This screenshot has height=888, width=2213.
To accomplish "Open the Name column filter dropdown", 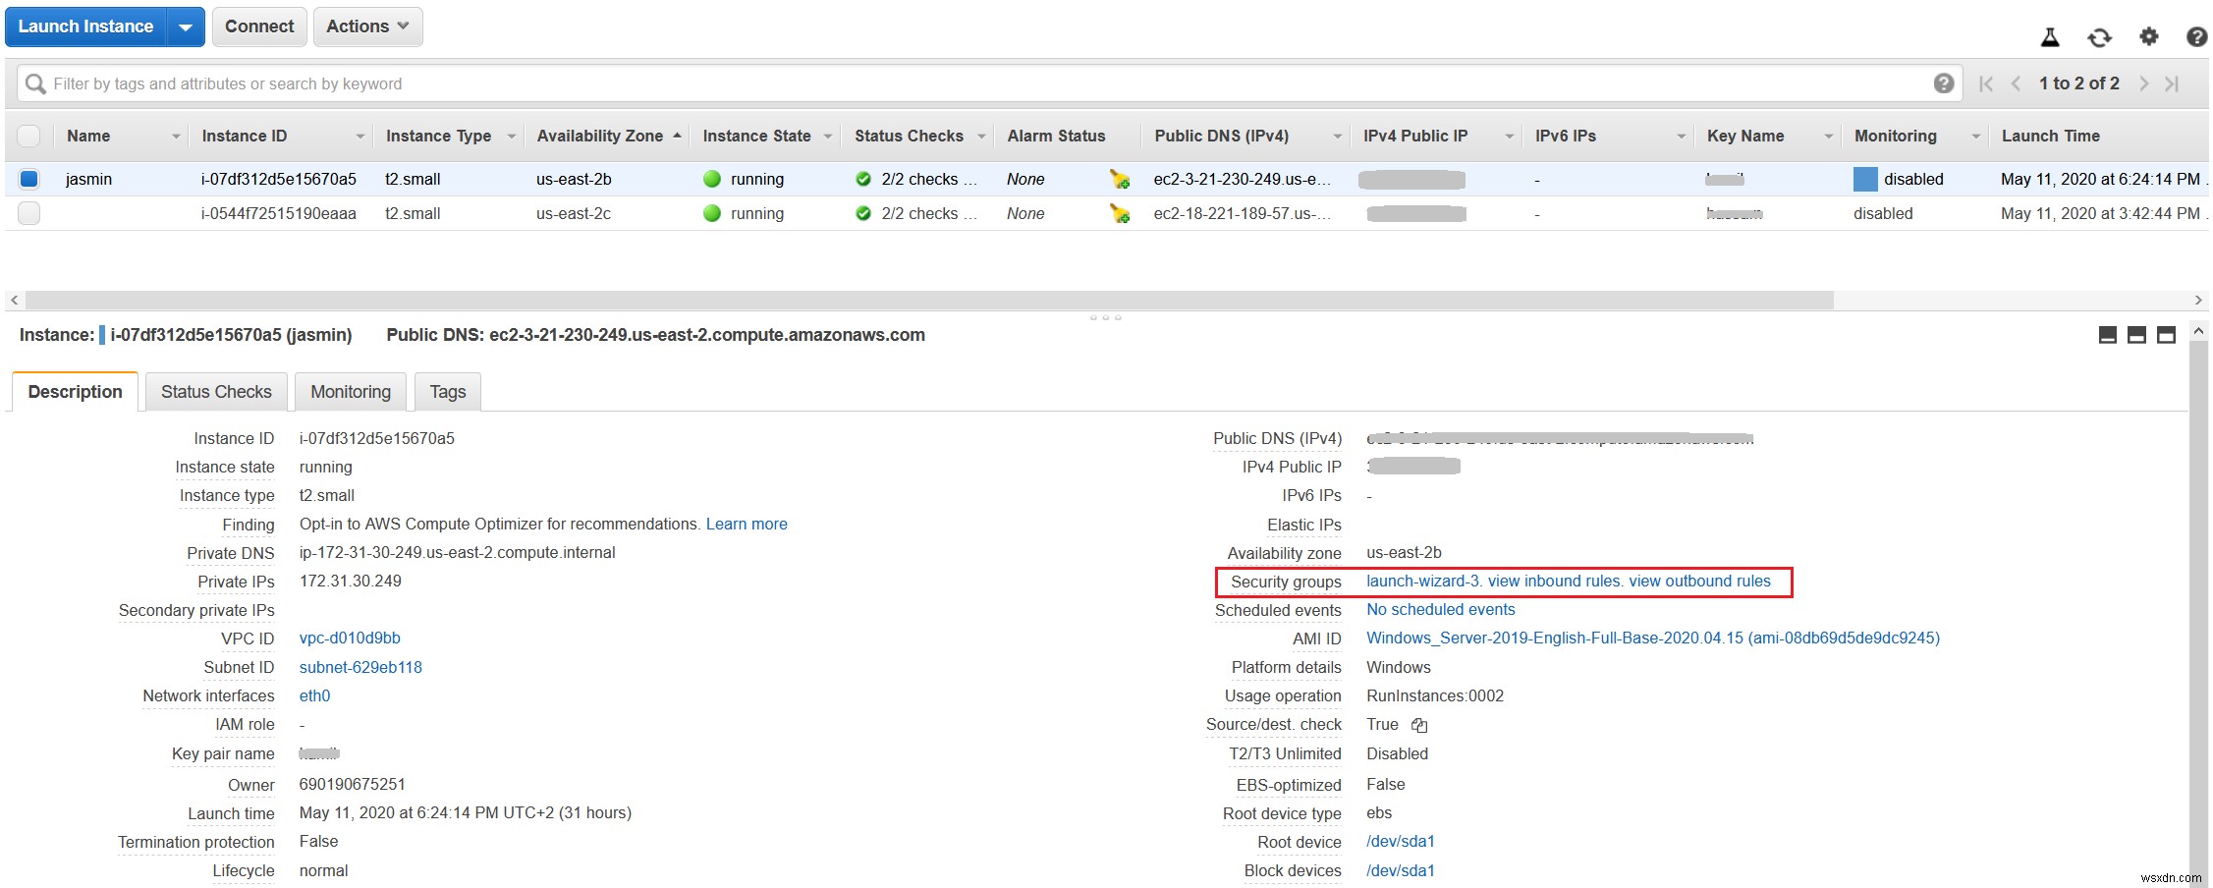I will (x=176, y=137).
